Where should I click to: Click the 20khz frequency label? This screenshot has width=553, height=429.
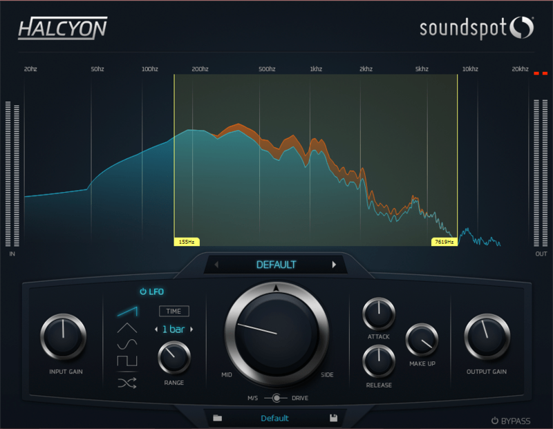(521, 69)
